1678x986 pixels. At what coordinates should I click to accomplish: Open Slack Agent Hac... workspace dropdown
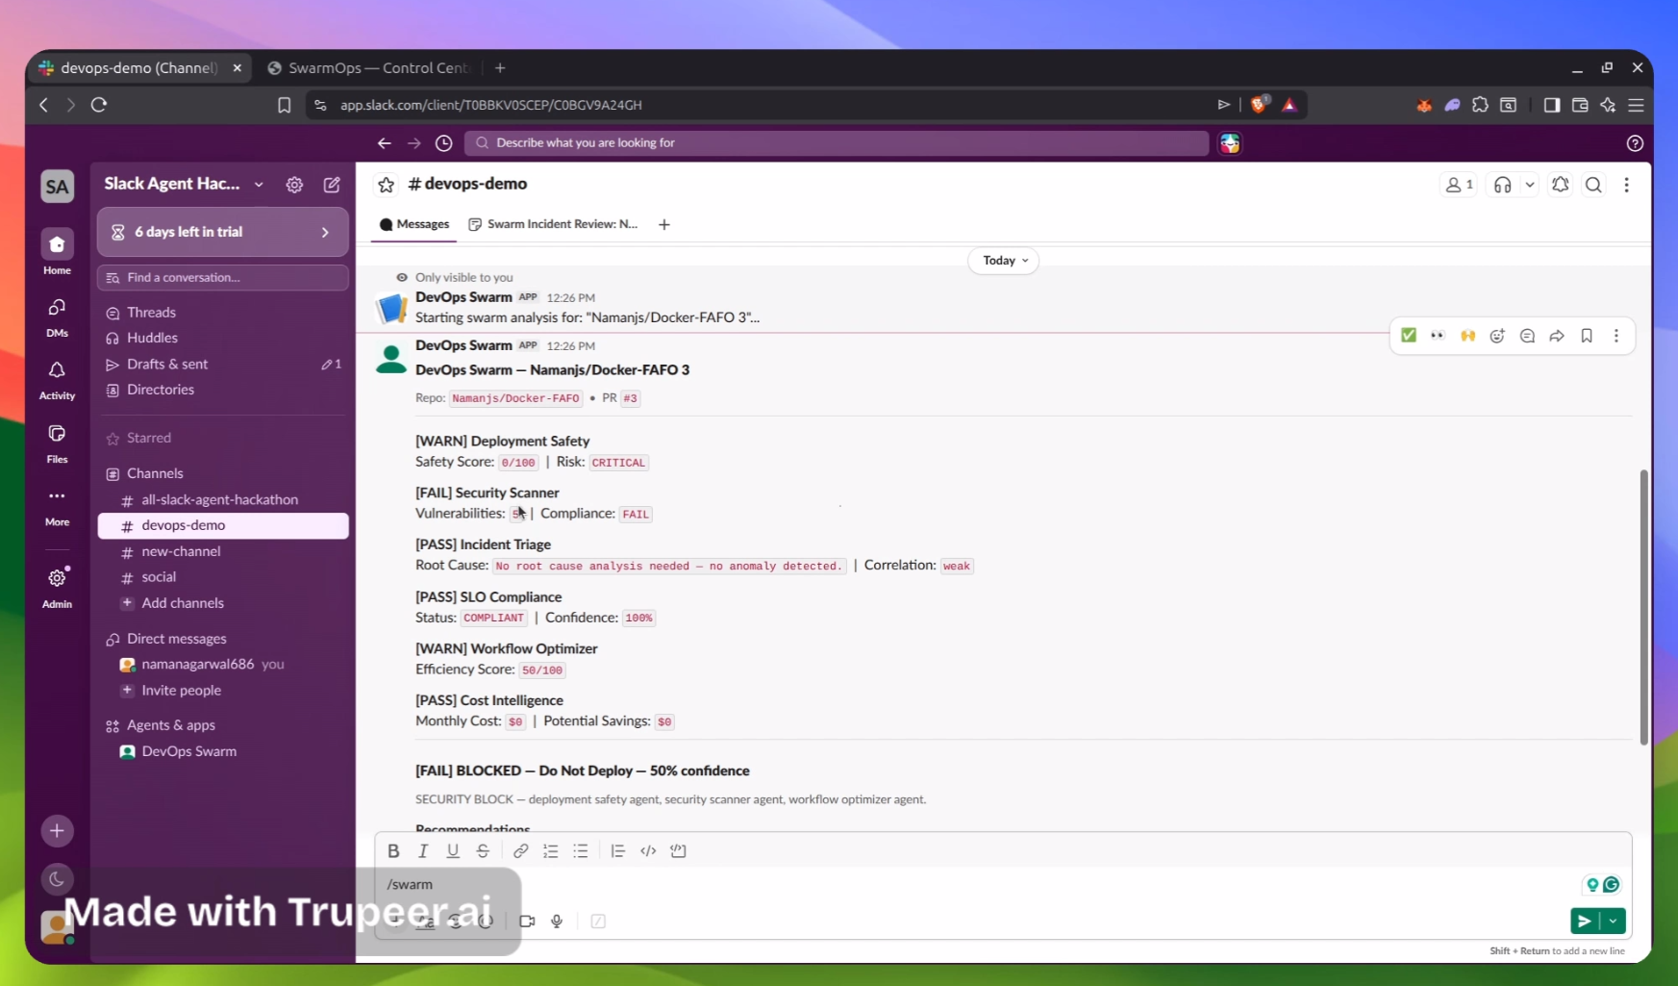[x=184, y=184]
